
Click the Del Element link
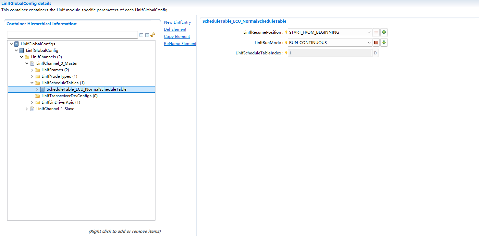175,29
